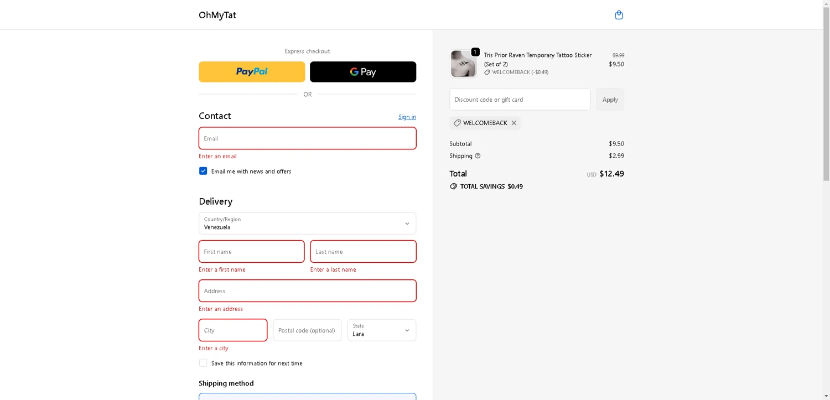Click the tag icon on WELCOMEBACK chip
The width and height of the screenshot is (830, 400).
(457, 123)
